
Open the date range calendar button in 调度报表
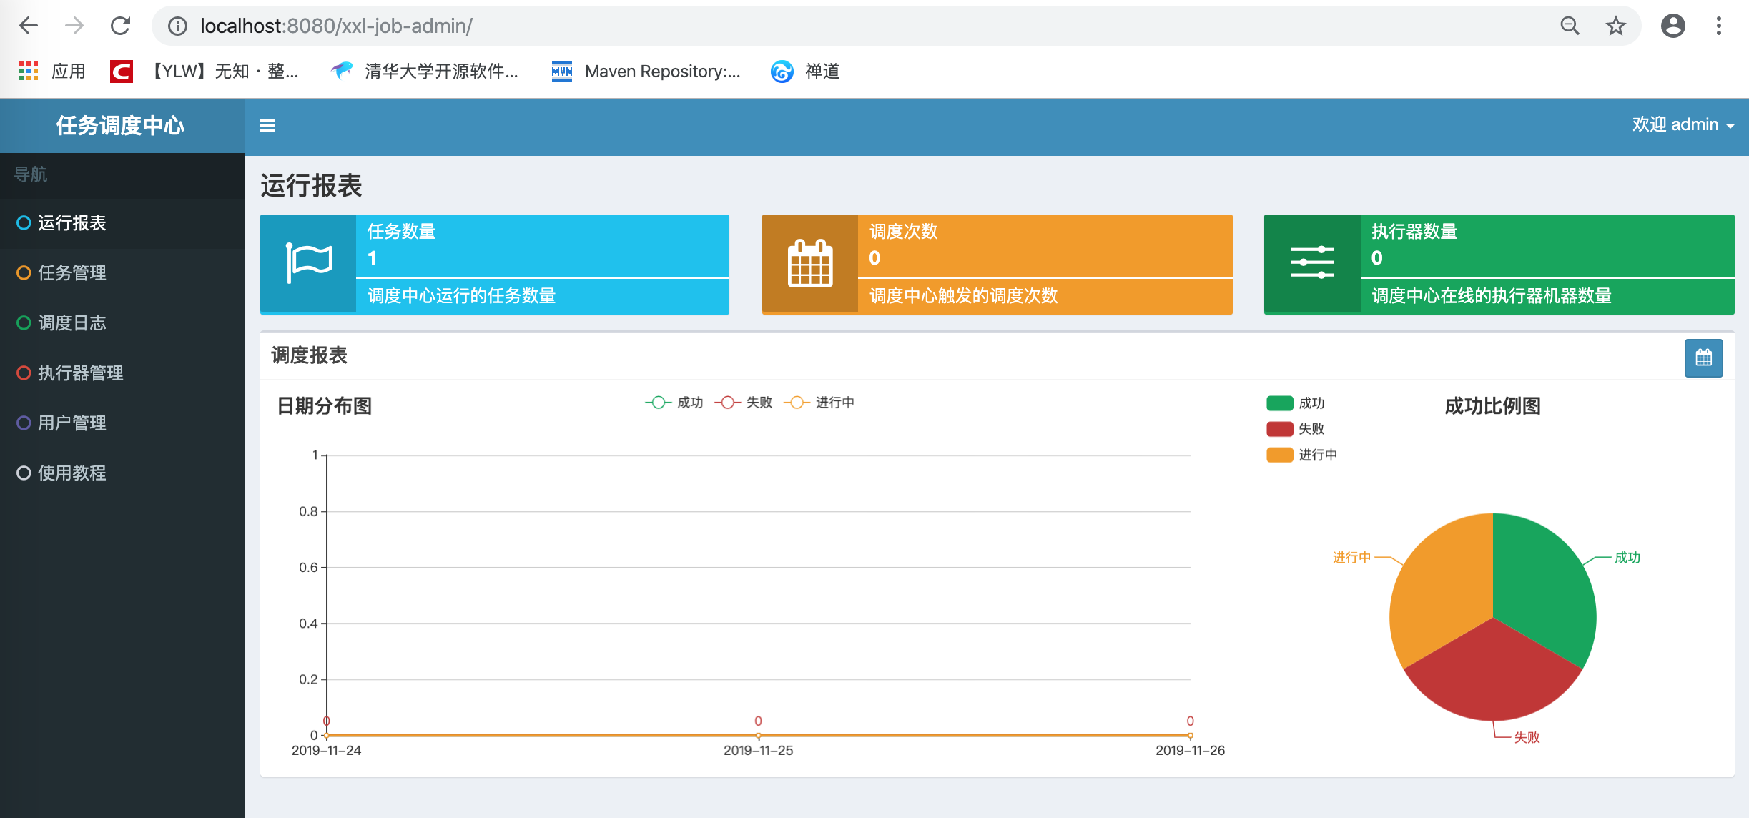pos(1704,358)
